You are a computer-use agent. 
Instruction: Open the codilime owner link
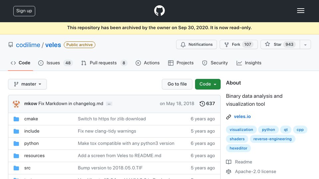[x=28, y=45]
